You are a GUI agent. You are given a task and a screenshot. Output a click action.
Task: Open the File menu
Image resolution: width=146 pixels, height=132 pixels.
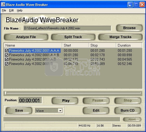coord(4,10)
